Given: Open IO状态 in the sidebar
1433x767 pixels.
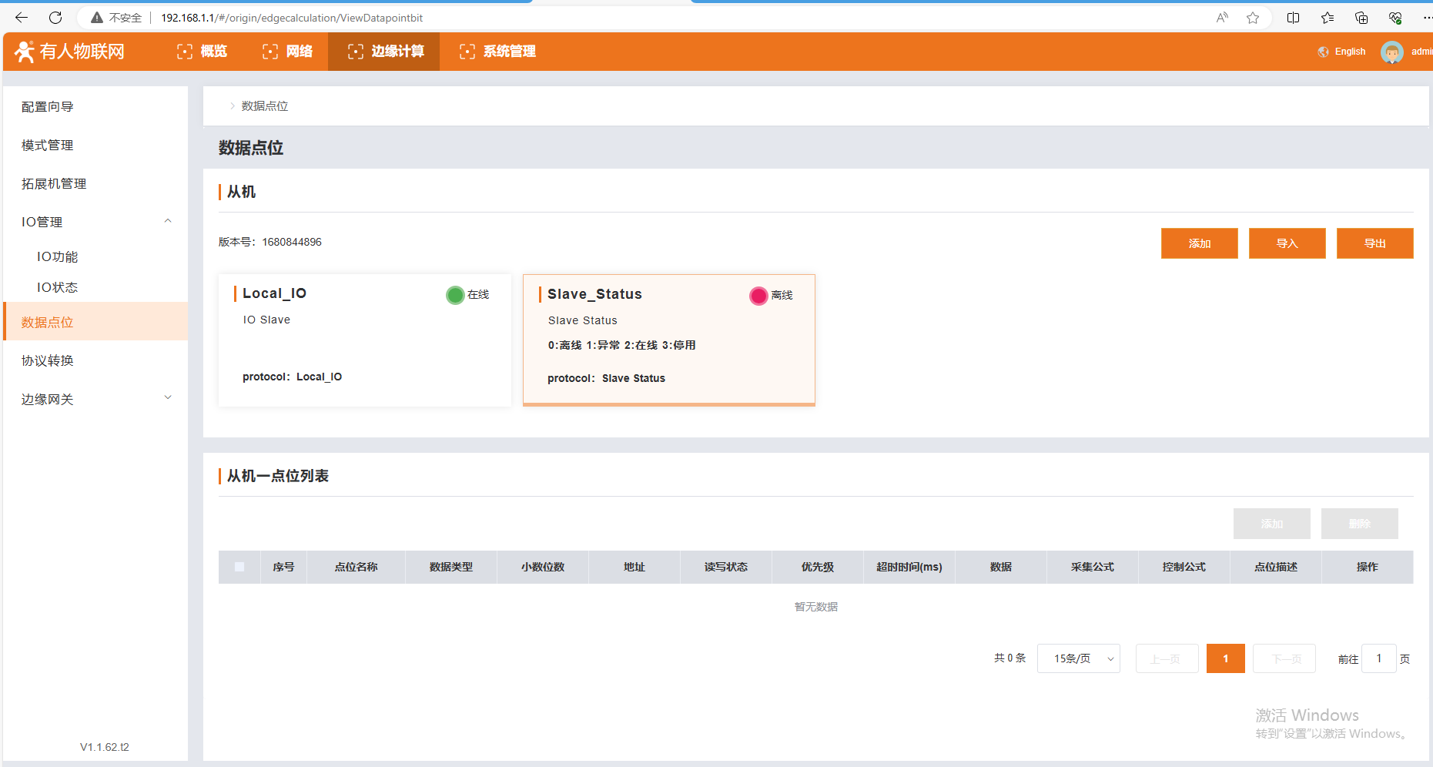Looking at the screenshot, I should [95, 287].
